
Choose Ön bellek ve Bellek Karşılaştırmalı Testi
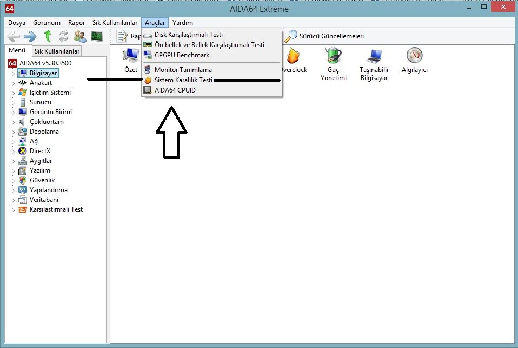coord(212,45)
